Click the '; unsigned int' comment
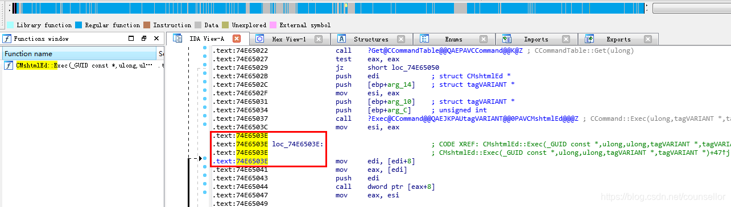 tap(459, 110)
